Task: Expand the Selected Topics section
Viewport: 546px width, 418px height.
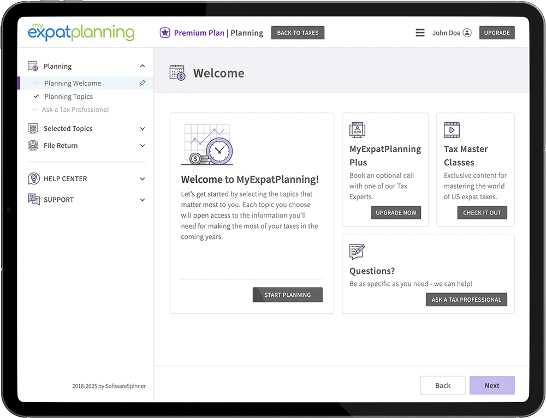Action: 143,129
